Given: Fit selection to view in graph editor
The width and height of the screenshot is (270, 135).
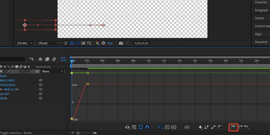Looking at the screenshot, I should (167, 127).
